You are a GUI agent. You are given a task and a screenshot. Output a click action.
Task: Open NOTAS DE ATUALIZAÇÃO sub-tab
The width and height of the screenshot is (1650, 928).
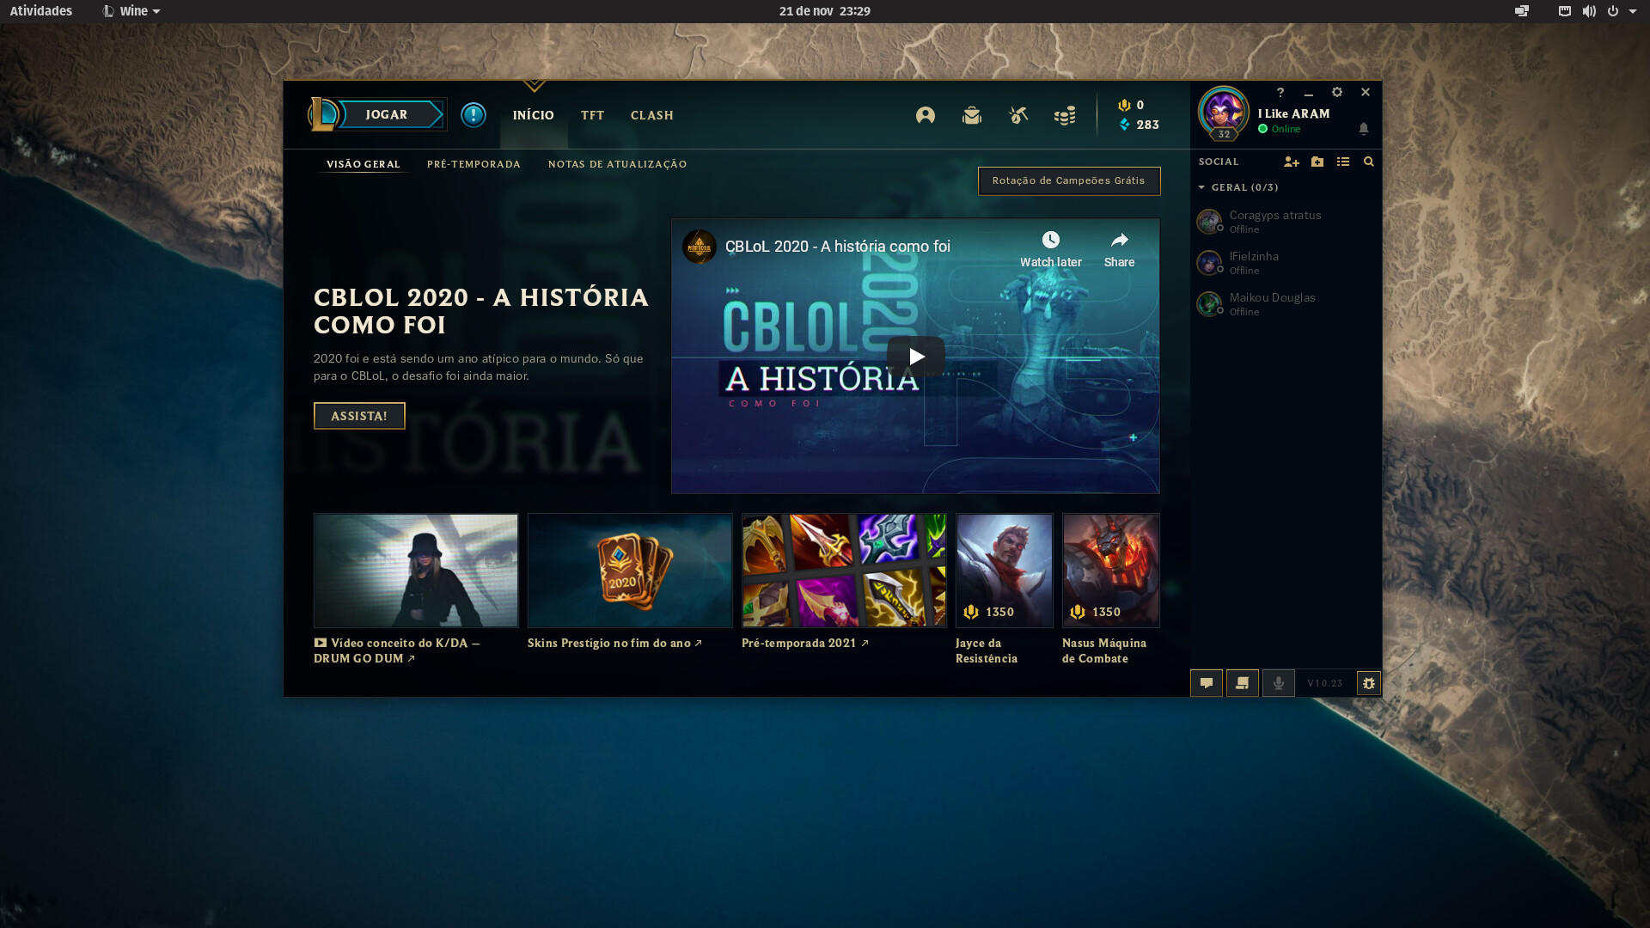pos(617,164)
